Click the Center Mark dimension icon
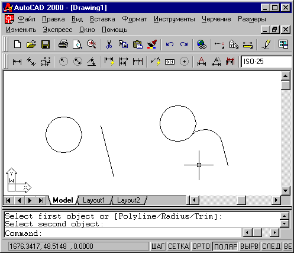The image size is (294, 253). point(184,62)
